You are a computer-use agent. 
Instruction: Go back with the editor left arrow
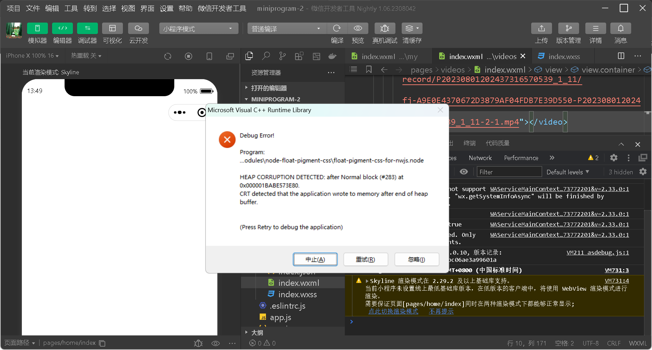pos(384,70)
